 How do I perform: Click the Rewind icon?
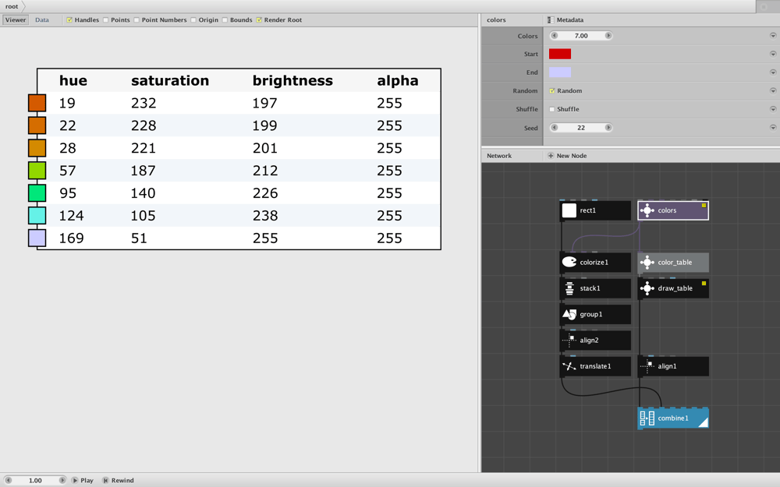click(105, 480)
